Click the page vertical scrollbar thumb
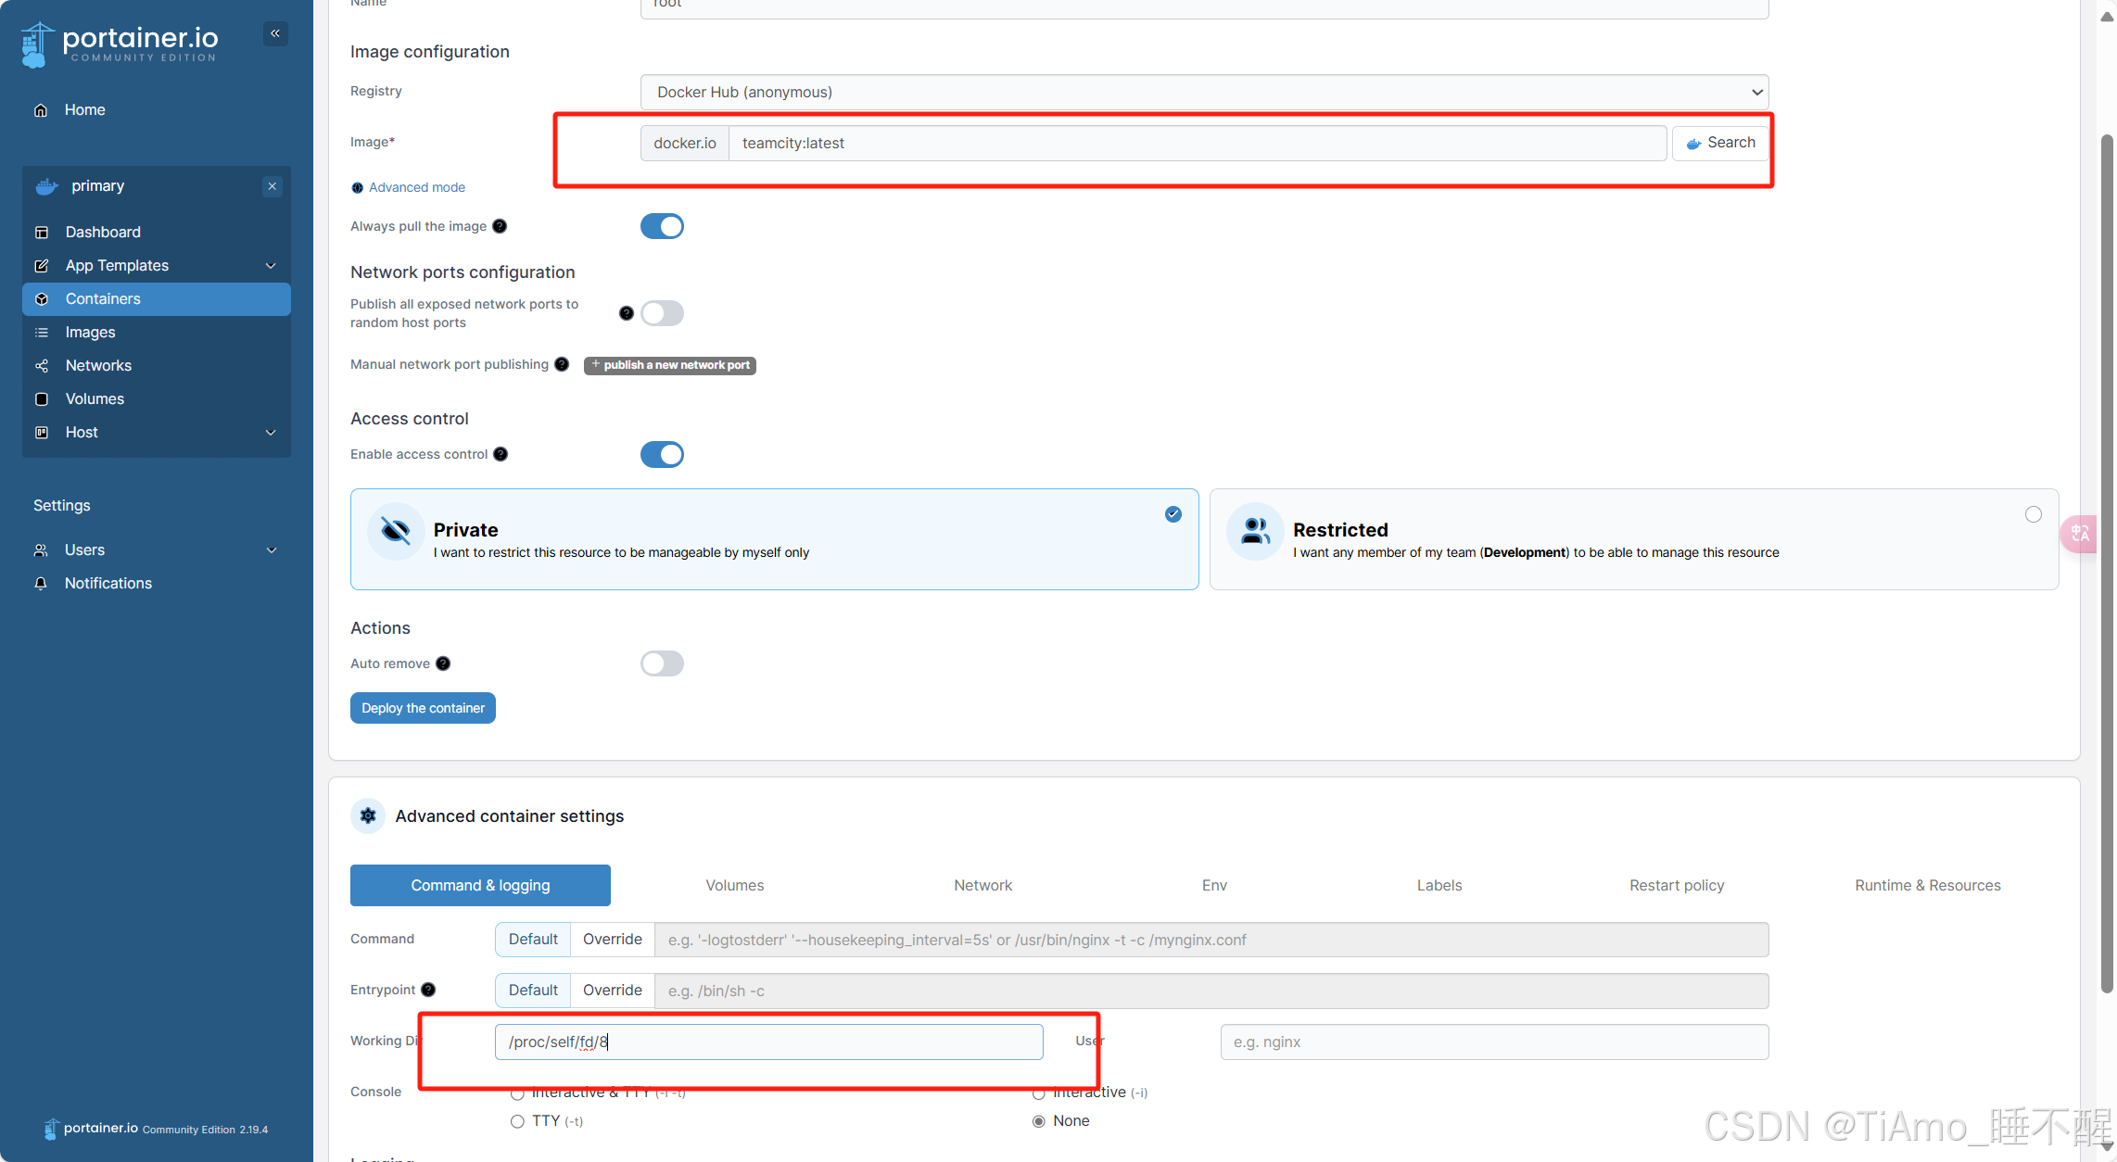 [x=2107, y=563]
